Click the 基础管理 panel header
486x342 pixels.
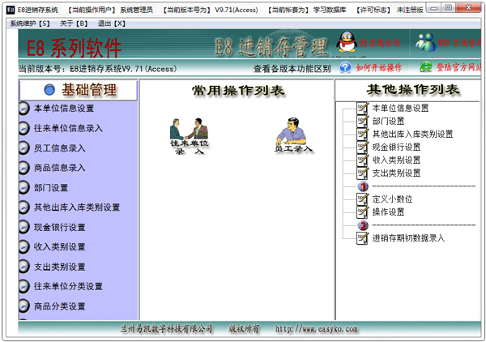tap(78, 90)
